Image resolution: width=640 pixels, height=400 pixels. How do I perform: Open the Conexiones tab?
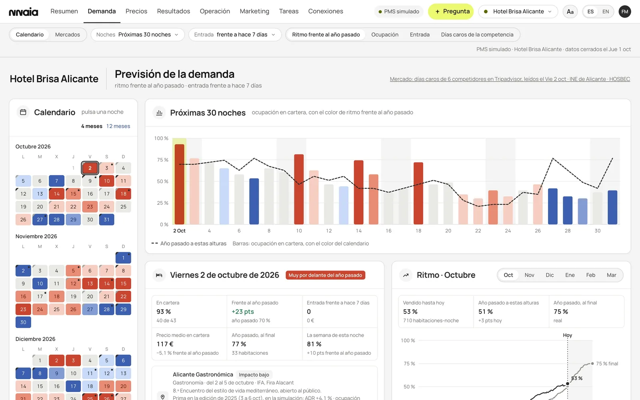point(326,11)
